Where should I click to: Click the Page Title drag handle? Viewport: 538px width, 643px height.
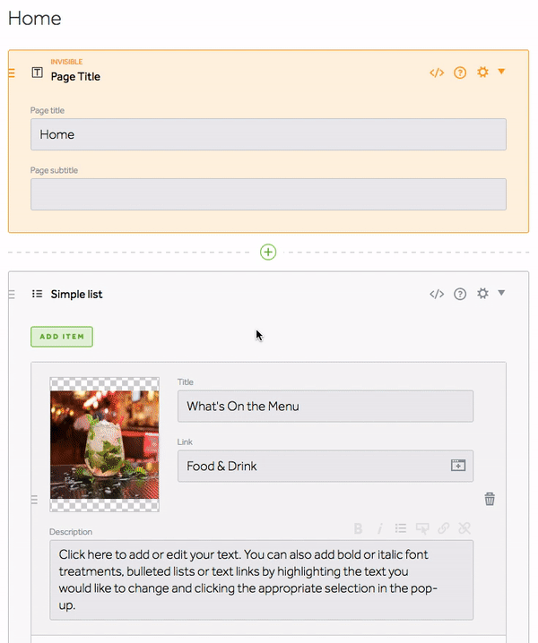[12, 73]
